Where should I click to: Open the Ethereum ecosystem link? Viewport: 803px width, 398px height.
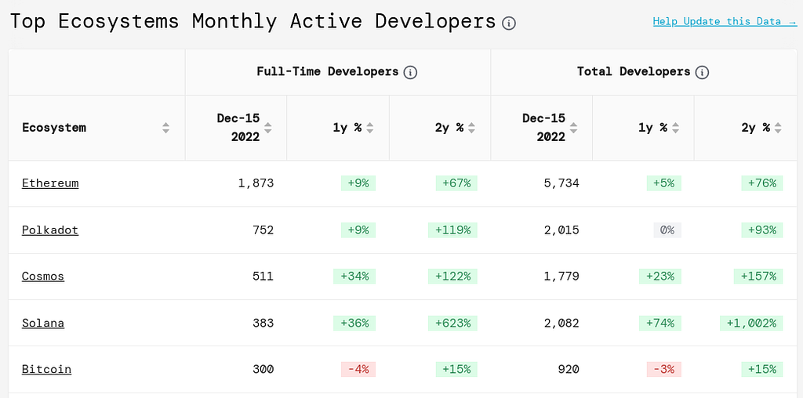click(50, 183)
